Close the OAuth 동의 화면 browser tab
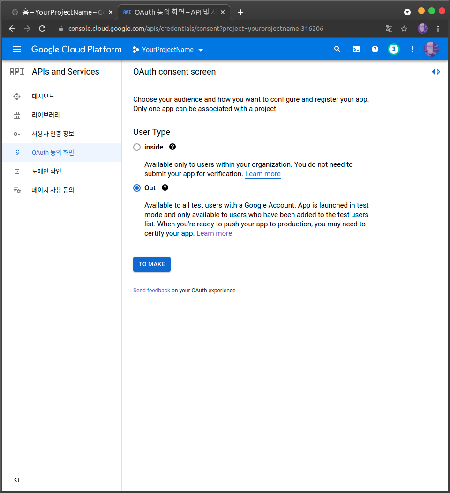 (x=223, y=12)
